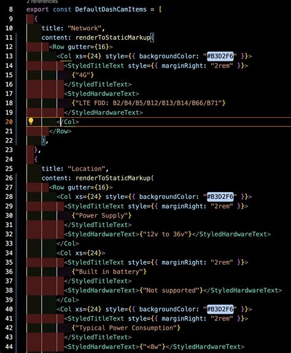The image size is (291, 353).
Task: Click the closing parenthesis on line 22
Action: click(x=44, y=141)
